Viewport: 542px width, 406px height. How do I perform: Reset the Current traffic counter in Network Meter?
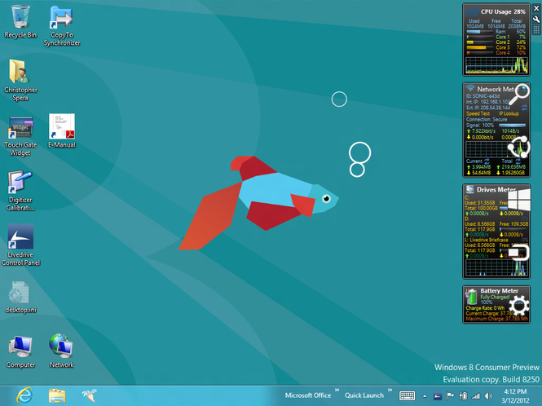(x=487, y=161)
